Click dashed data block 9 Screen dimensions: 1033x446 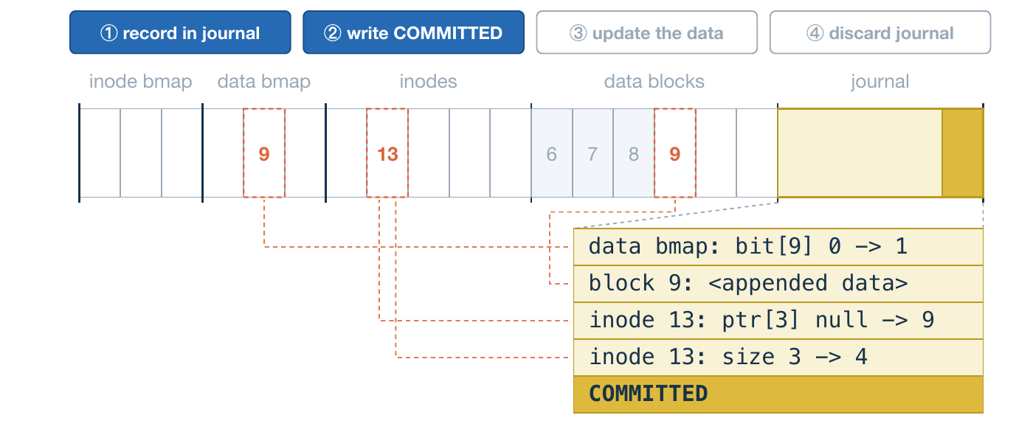[x=674, y=153]
